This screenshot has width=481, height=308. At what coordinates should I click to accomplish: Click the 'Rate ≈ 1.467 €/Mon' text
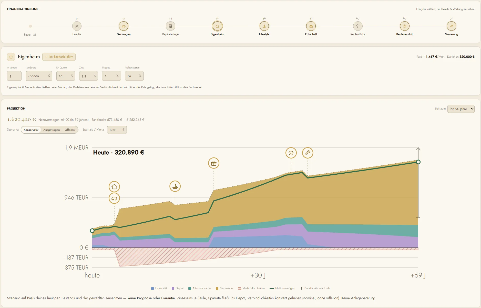[x=430, y=57]
